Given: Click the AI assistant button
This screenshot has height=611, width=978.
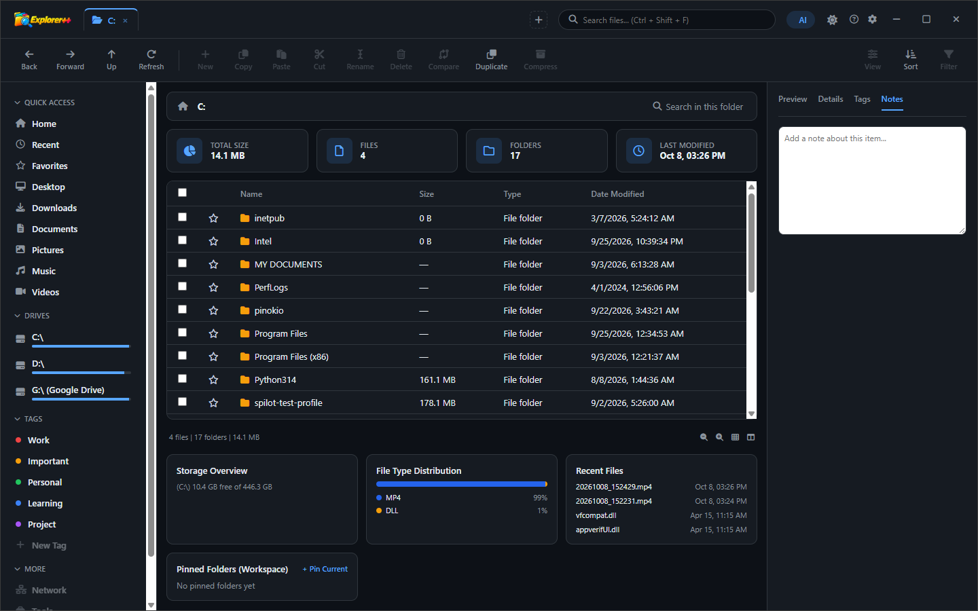Looking at the screenshot, I should click(x=801, y=20).
